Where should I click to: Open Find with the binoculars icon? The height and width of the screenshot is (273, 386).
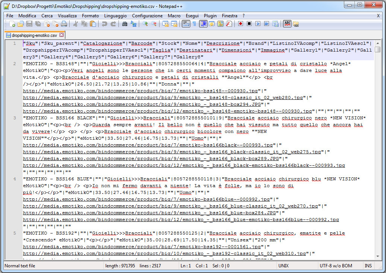coord(125,24)
